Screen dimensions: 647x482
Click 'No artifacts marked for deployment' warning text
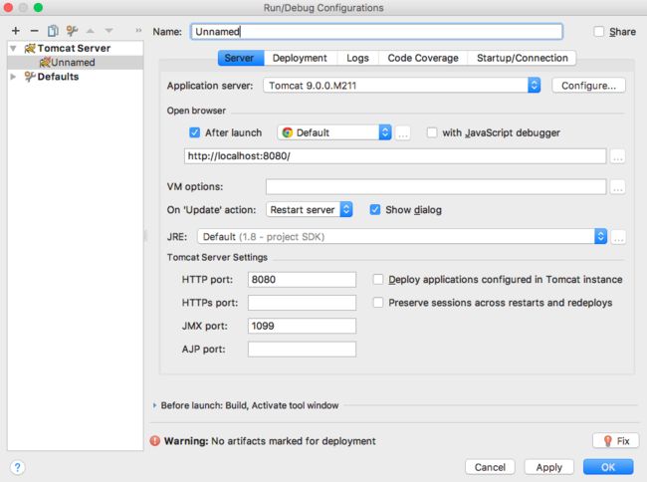[x=294, y=441]
